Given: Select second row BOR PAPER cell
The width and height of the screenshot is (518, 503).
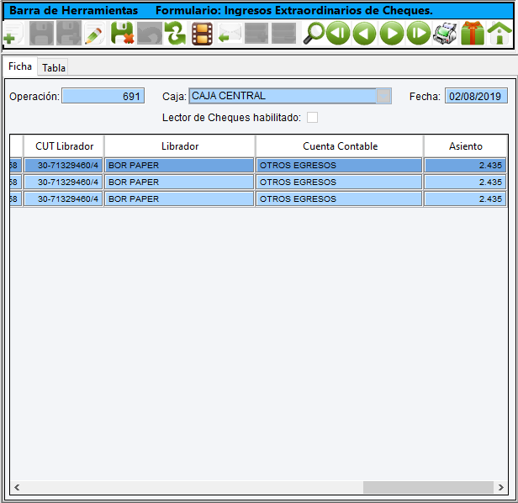Looking at the screenshot, I should point(179,182).
